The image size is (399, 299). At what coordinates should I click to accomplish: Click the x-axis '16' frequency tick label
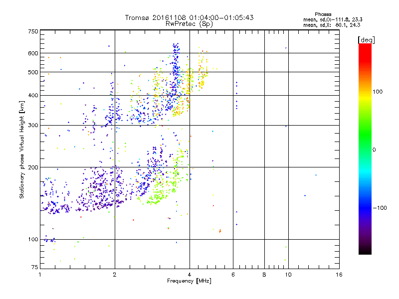(339, 275)
